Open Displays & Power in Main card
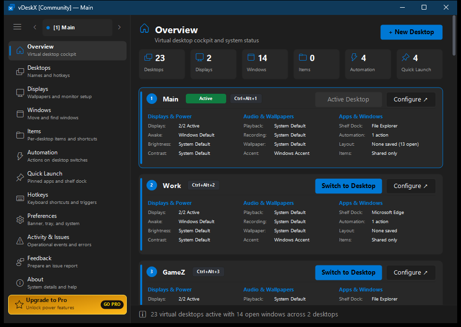 [170, 116]
